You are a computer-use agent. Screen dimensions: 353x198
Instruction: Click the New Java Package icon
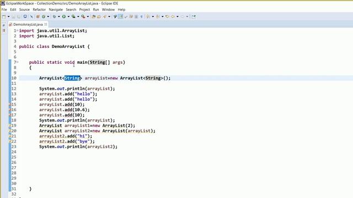(38, 16)
